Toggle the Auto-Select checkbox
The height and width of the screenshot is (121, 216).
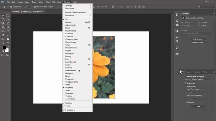pyautogui.click(x=11, y=7)
